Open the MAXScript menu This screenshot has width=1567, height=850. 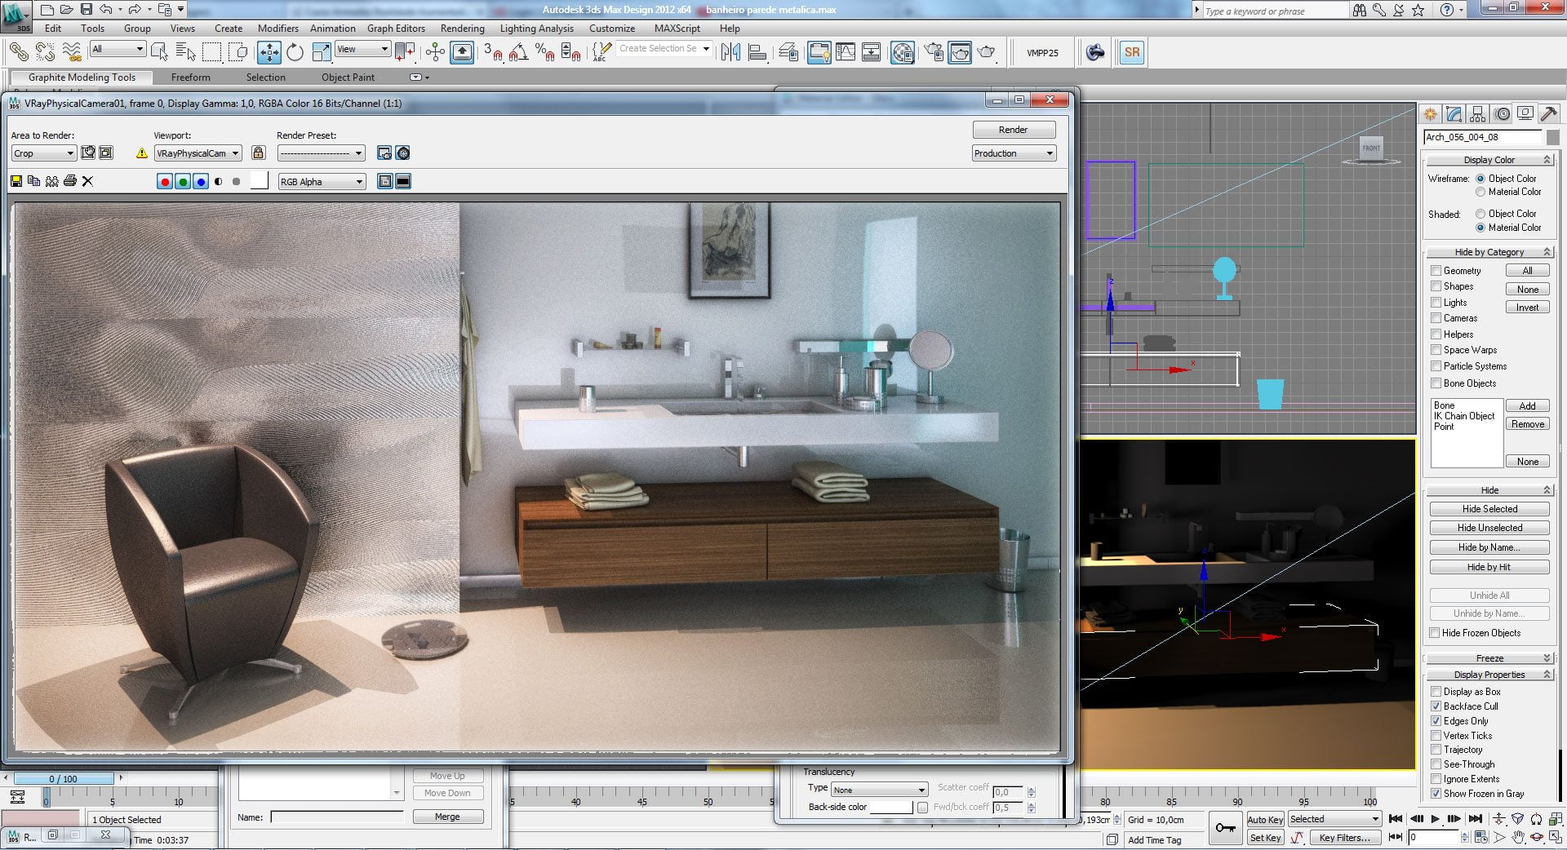click(677, 29)
